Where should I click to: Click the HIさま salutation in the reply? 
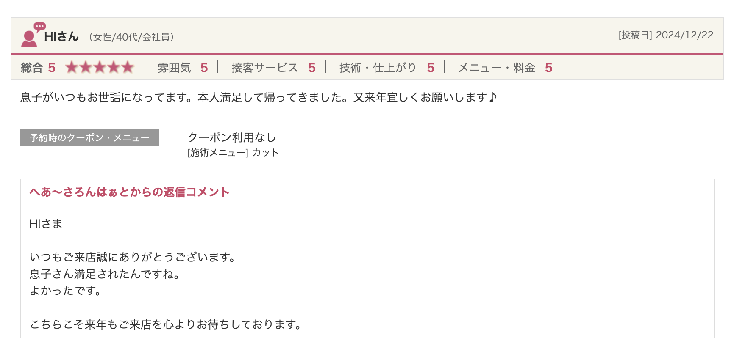click(46, 224)
